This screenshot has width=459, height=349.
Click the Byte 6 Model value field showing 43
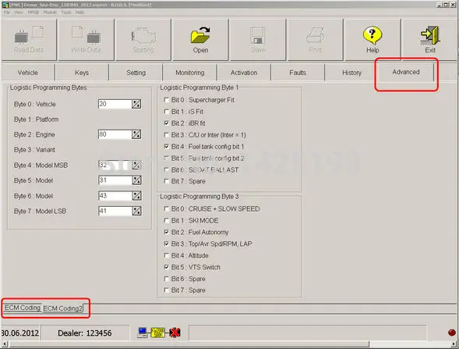115,196
